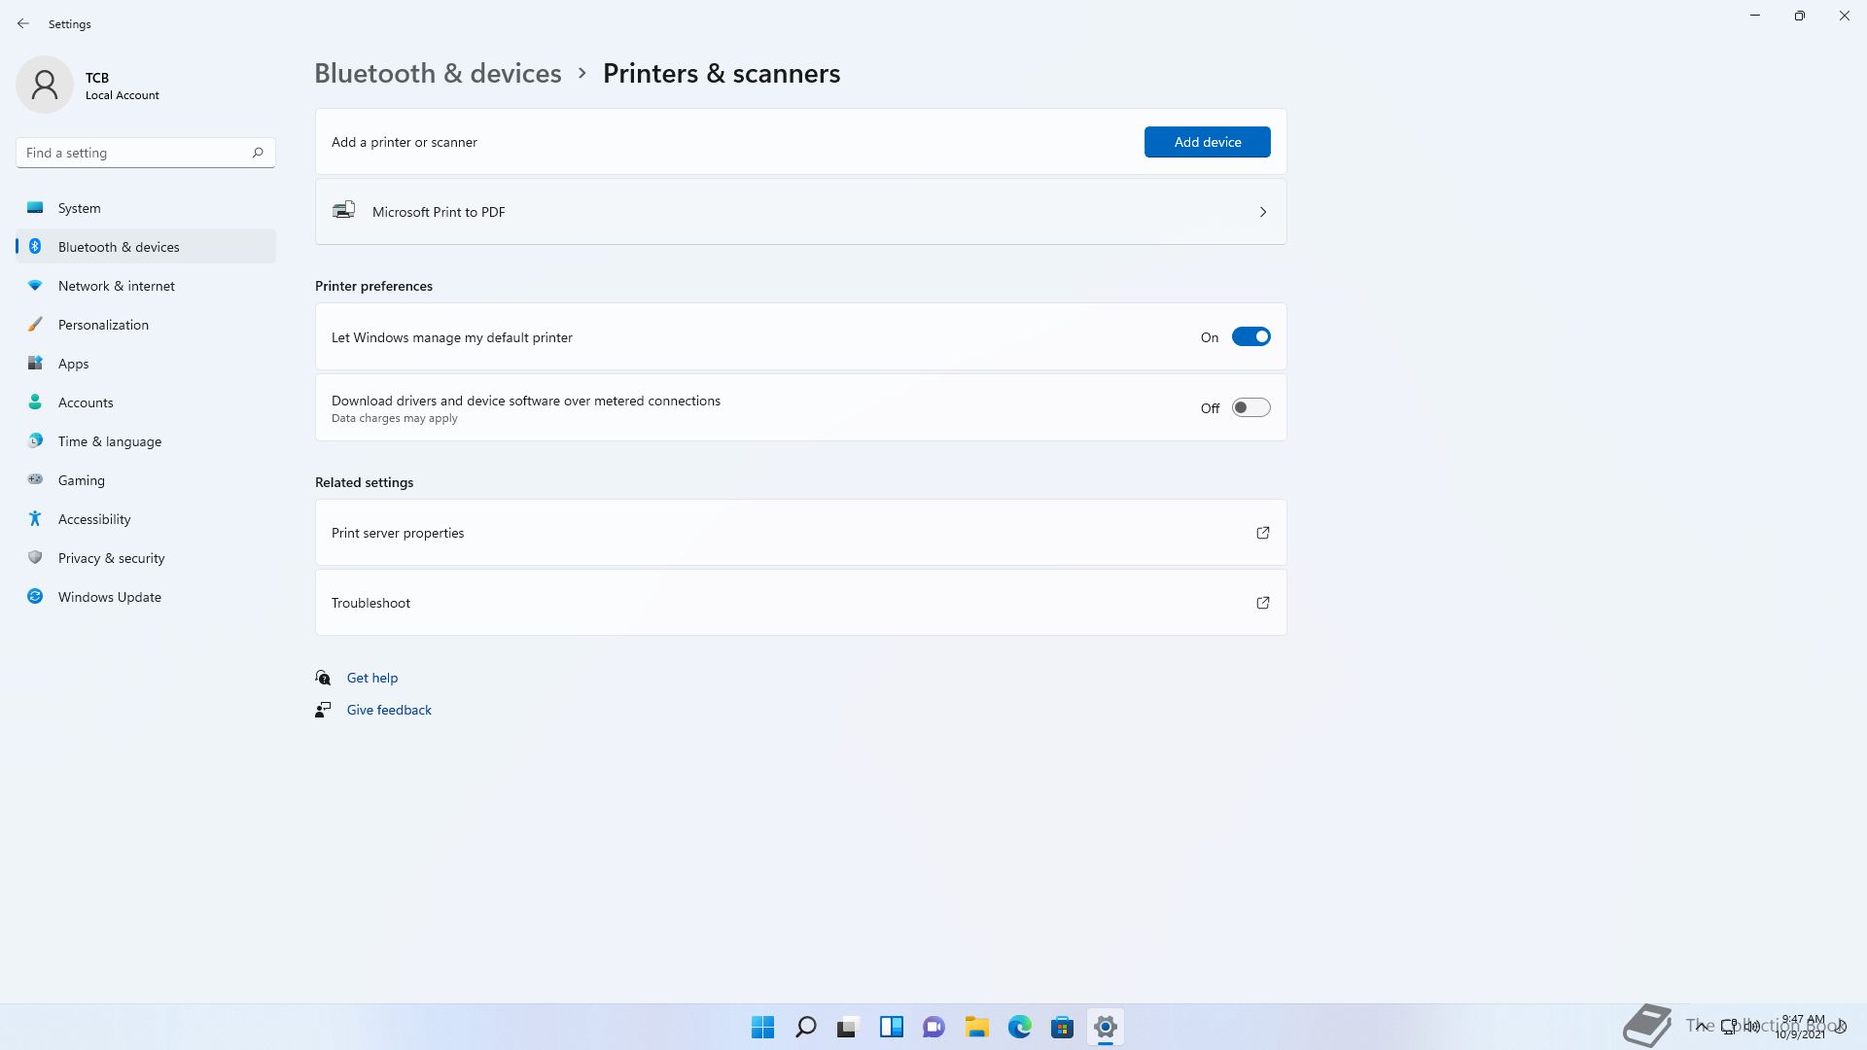The width and height of the screenshot is (1867, 1050).
Task: Click the 'Related settings' heading
Action: point(364,482)
